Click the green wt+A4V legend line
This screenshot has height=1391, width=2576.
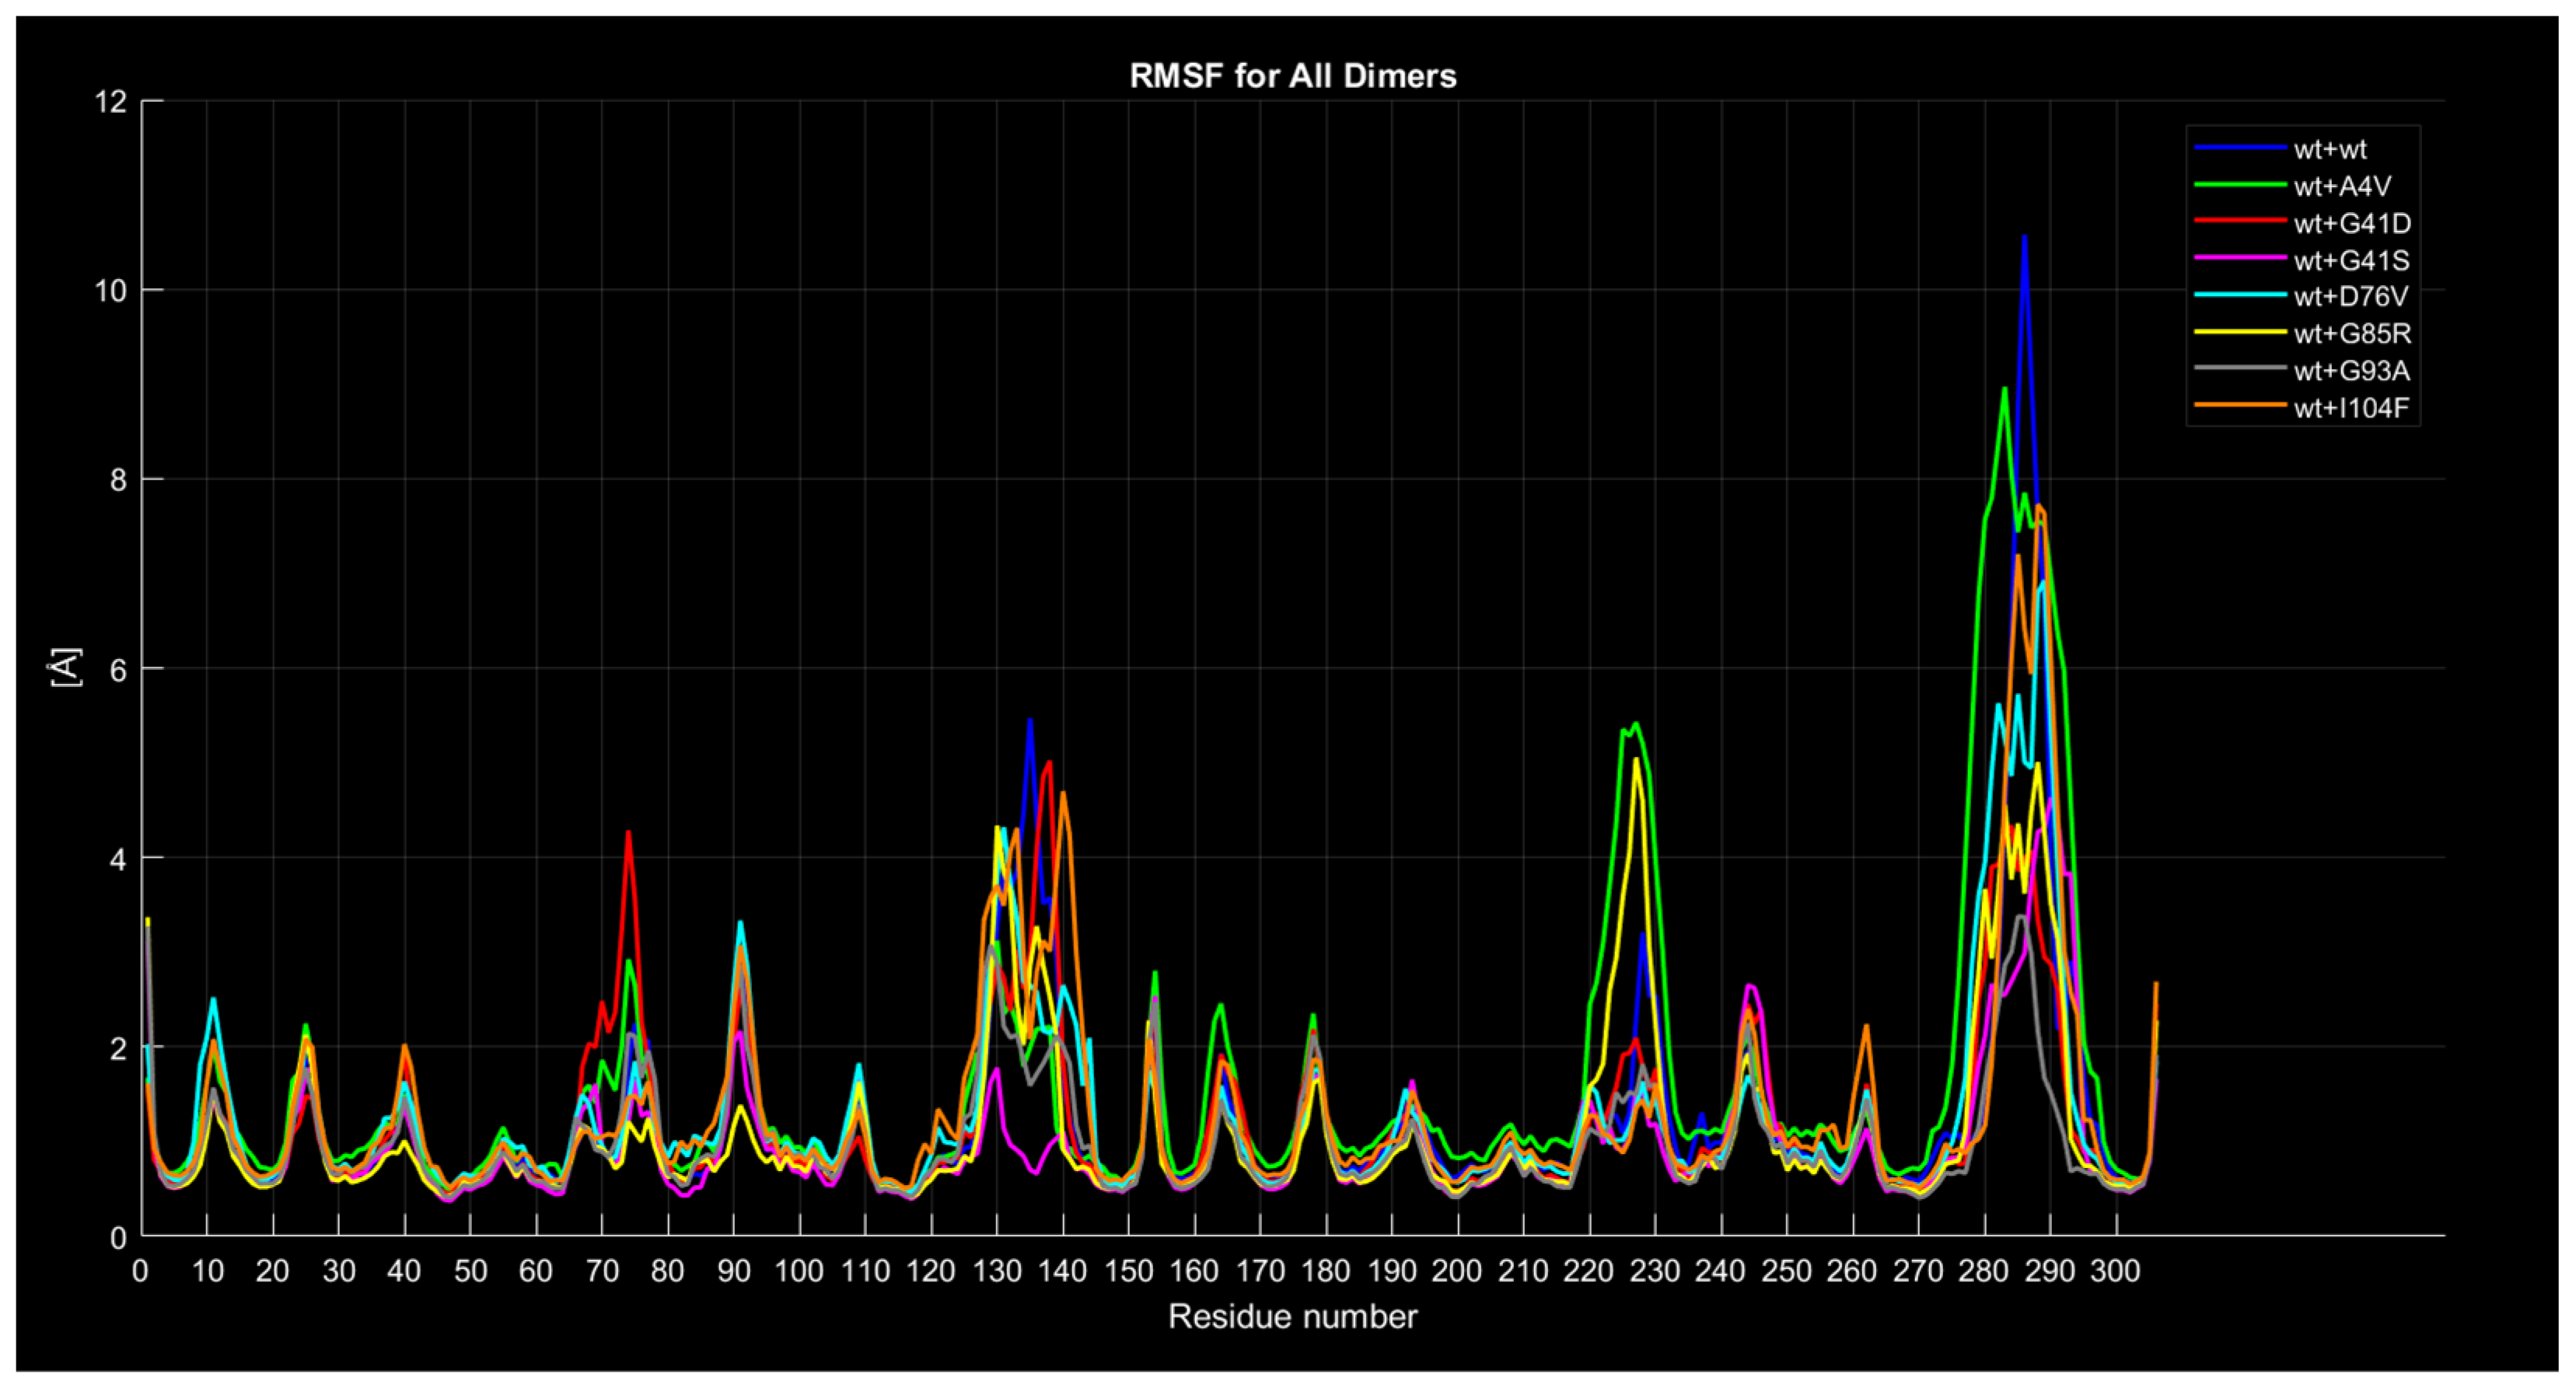pos(2241,185)
